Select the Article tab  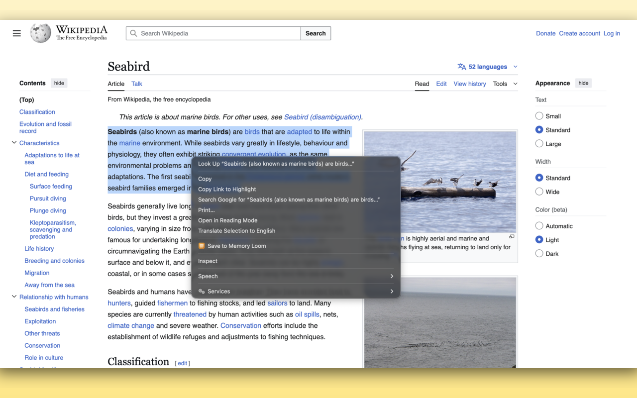[116, 84]
